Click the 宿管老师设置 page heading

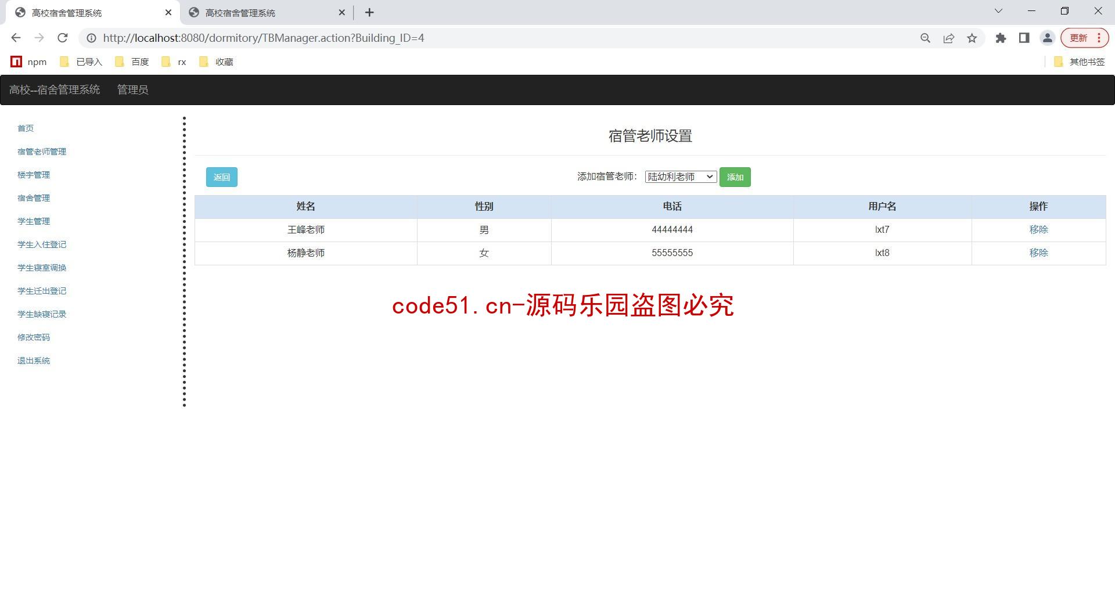pyautogui.click(x=650, y=136)
